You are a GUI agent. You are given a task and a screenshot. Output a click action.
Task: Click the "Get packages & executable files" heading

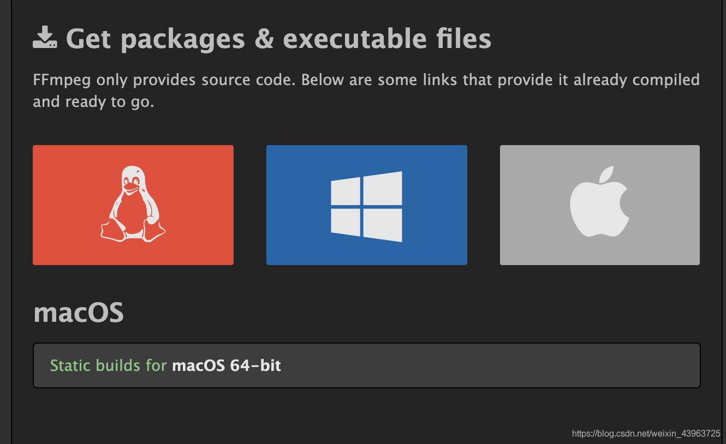[x=278, y=39]
